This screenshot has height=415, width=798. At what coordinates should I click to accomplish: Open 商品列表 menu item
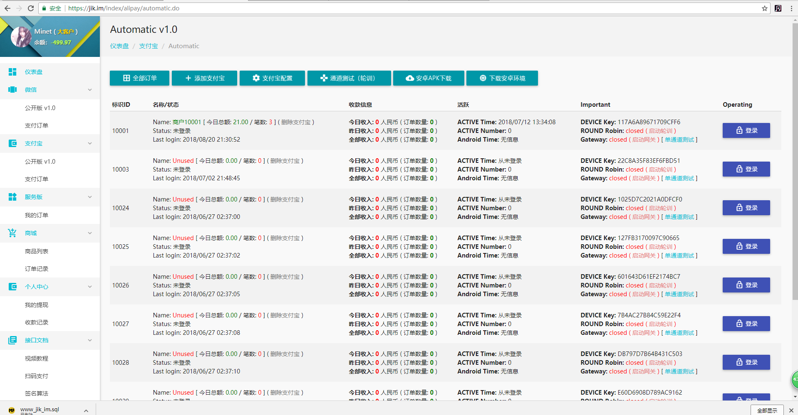click(x=37, y=251)
